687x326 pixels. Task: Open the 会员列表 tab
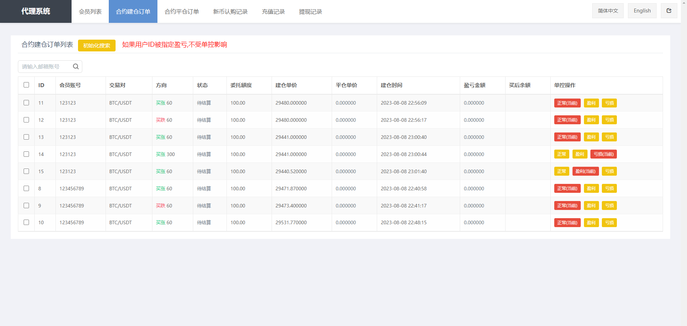click(x=90, y=11)
